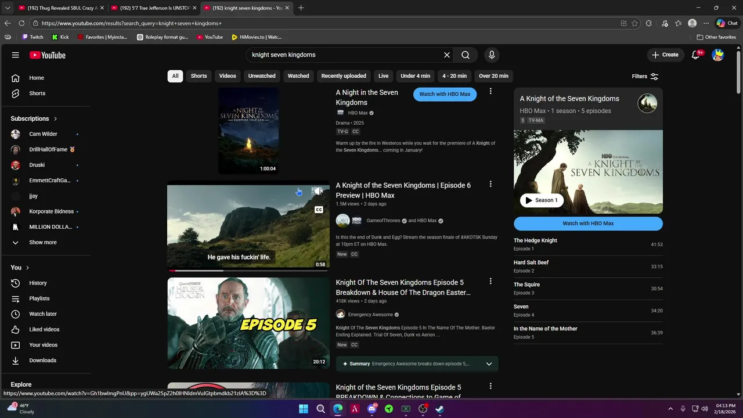Open OBS Studio from the taskbar
Image resolution: width=743 pixels, height=418 pixels.
[423, 409]
